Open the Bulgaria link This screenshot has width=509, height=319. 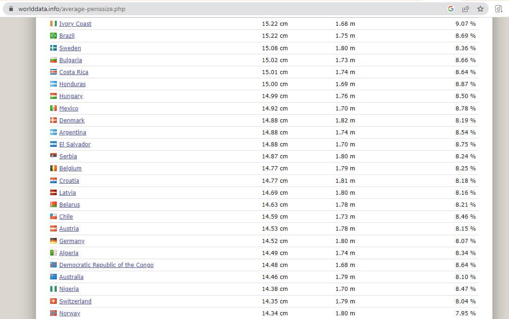tap(71, 60)
